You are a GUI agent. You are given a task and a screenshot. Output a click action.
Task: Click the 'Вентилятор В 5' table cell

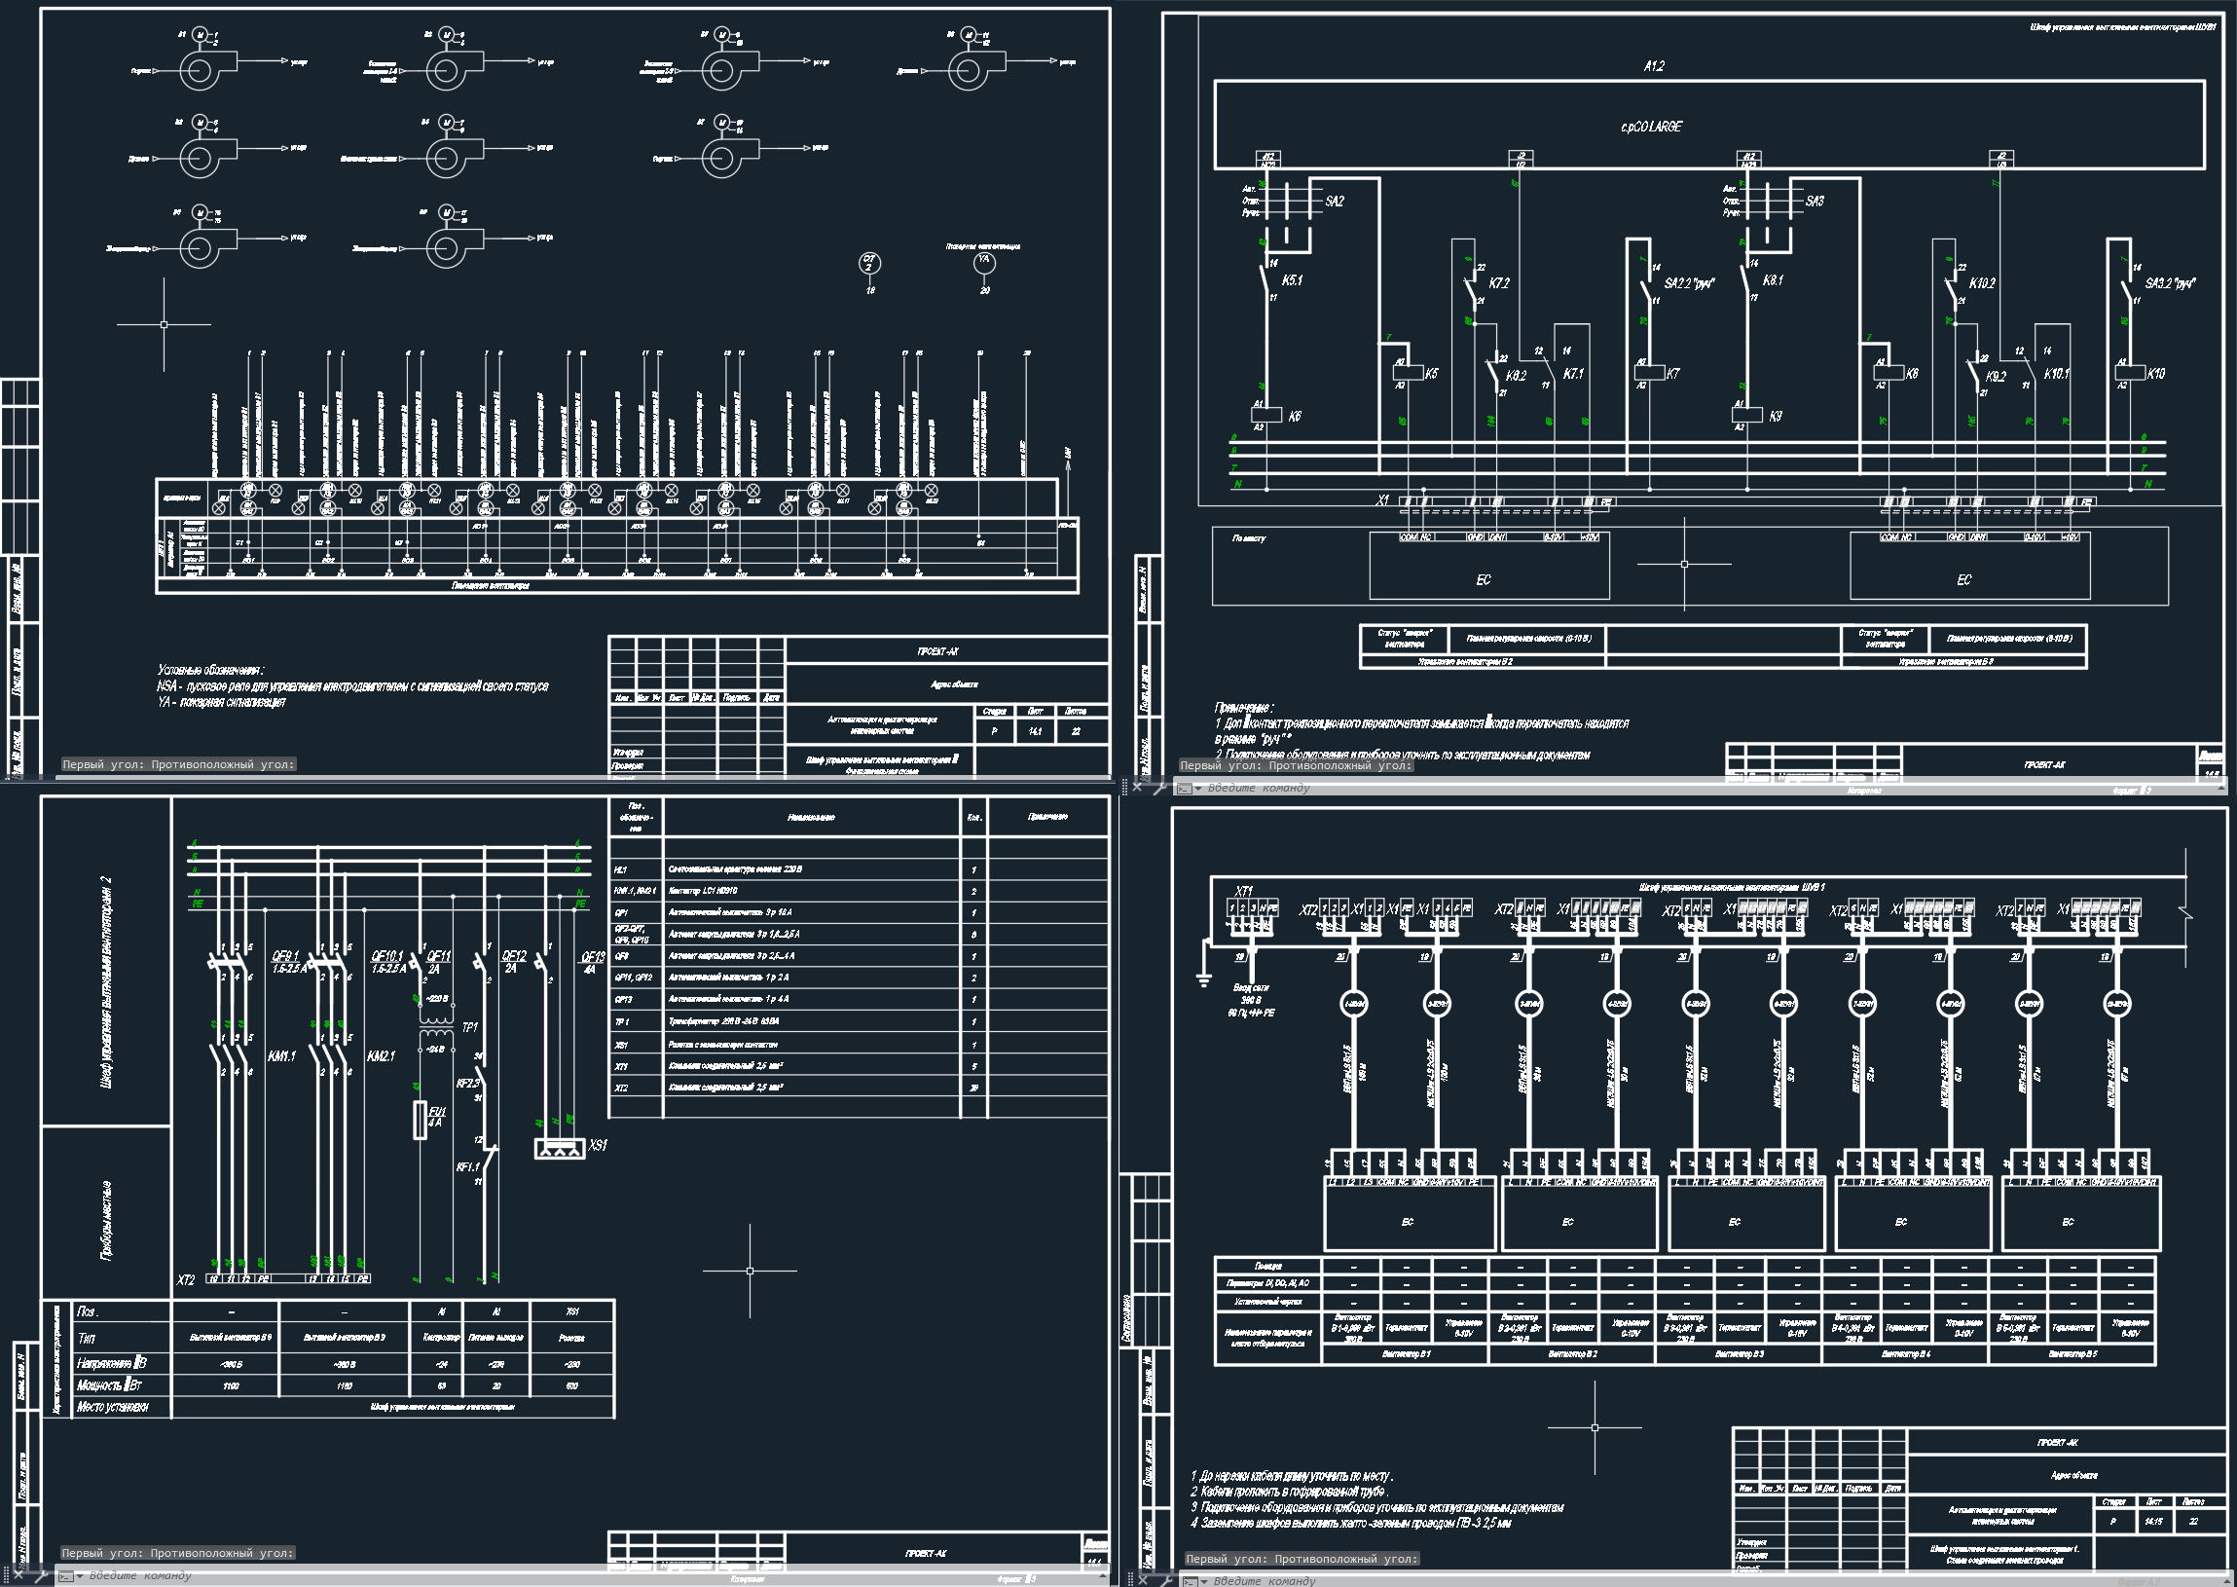point(2072,1354)
